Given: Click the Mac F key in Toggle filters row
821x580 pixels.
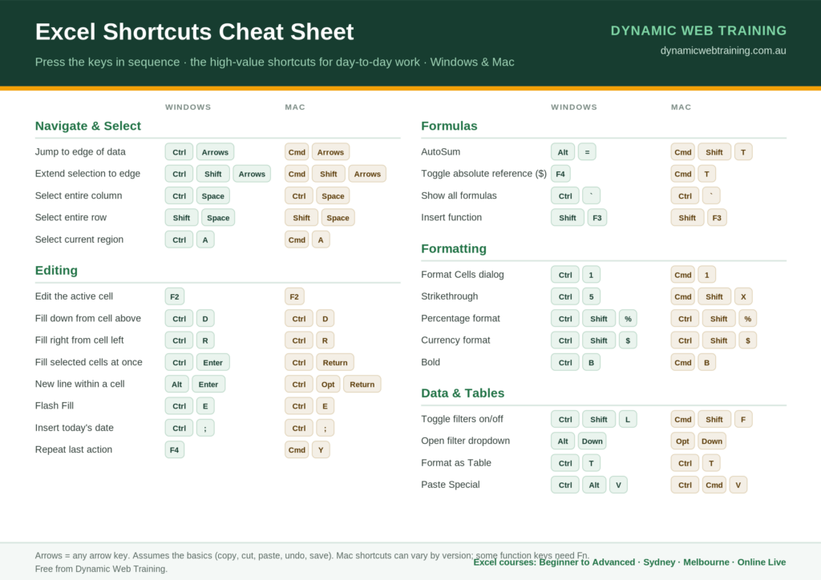Looking at the screenshot, I should coord(743,420).
